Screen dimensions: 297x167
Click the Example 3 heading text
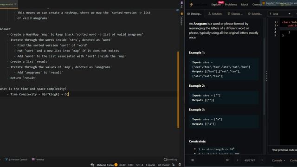[x=197, y=109]
